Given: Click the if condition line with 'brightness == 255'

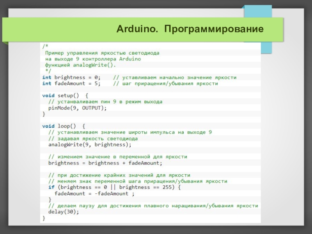Looking at the screenshot, I should (x=115, y=187).
